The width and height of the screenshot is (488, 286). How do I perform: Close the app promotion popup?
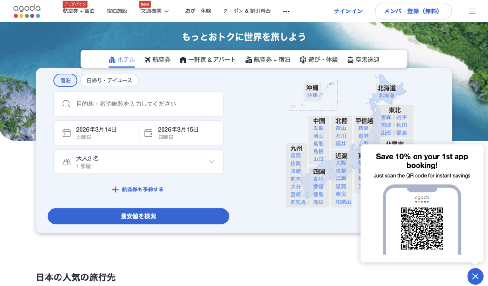tap(475, 276)
